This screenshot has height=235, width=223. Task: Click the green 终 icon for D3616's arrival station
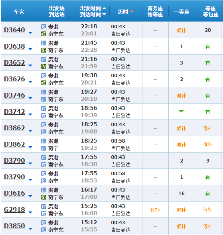point(43,197)
